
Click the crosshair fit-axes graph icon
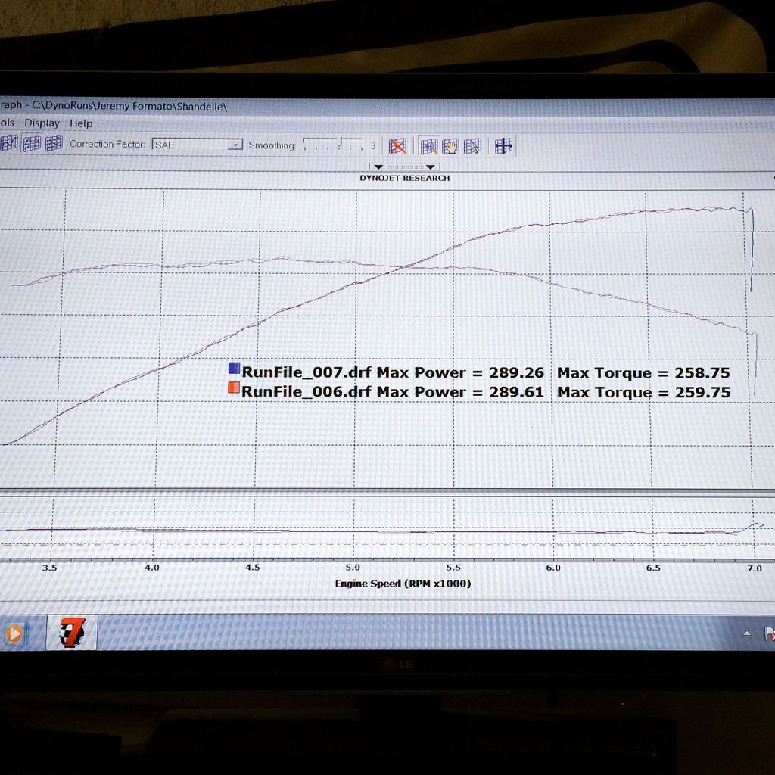click(503, 146)
